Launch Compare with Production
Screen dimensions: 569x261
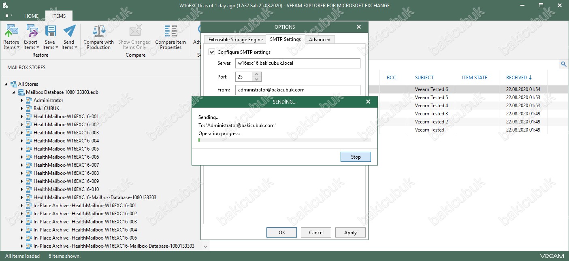[99, 36]
